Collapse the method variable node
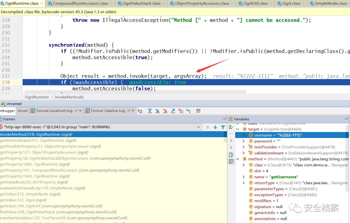Screen dimensions: 350x223 (238, 159)
